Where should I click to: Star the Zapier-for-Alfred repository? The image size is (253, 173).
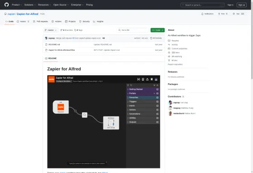tap(238, 14)
